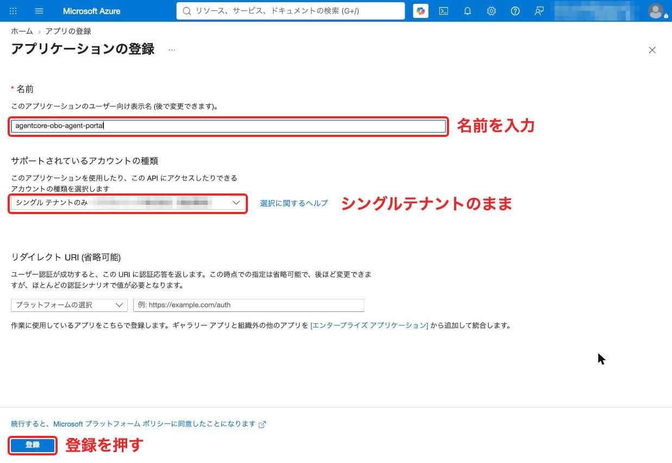The height and width of the screenshot is (463, 672).
Task: Open the ellipsis menu beside the page title
Action: tap(172, 49)
